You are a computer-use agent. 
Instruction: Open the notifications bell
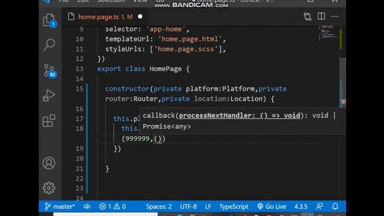tap(335, 206)
